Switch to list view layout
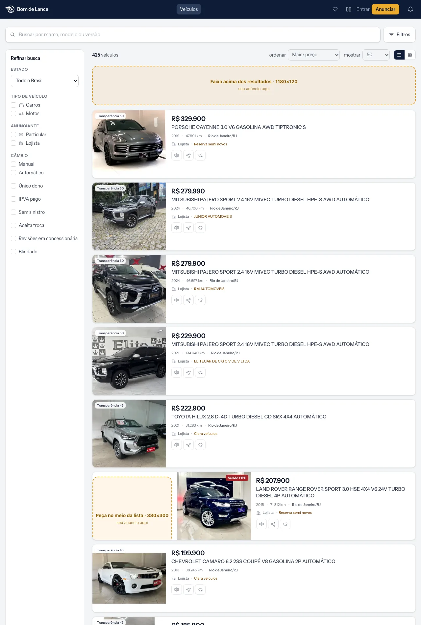The image size is (421, 625). [x=399, y=55]
